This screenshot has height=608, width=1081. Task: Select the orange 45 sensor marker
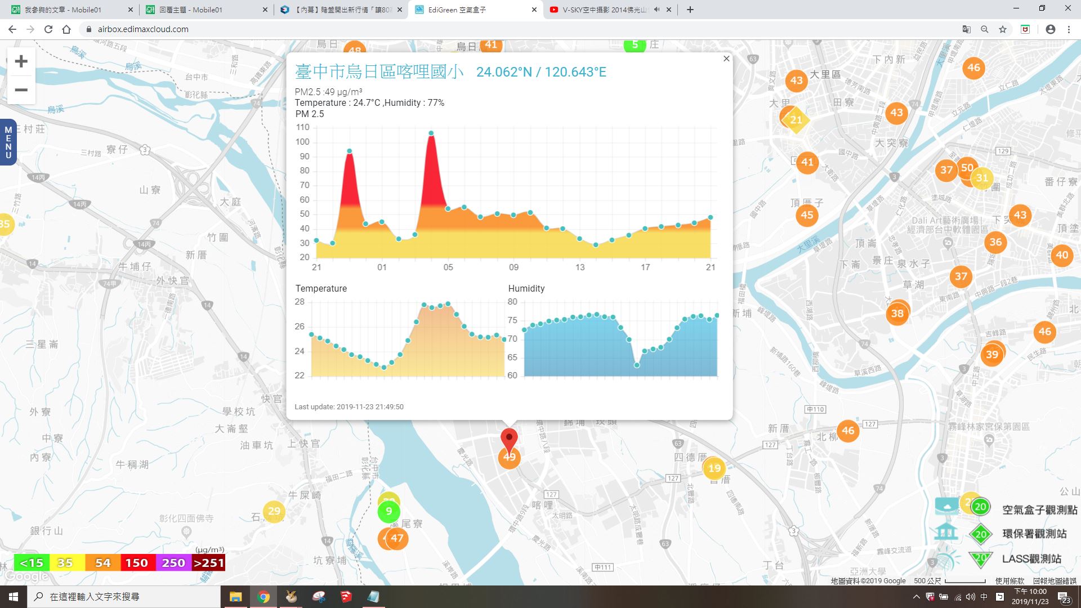pyautogui.click(x=807, y=215)
